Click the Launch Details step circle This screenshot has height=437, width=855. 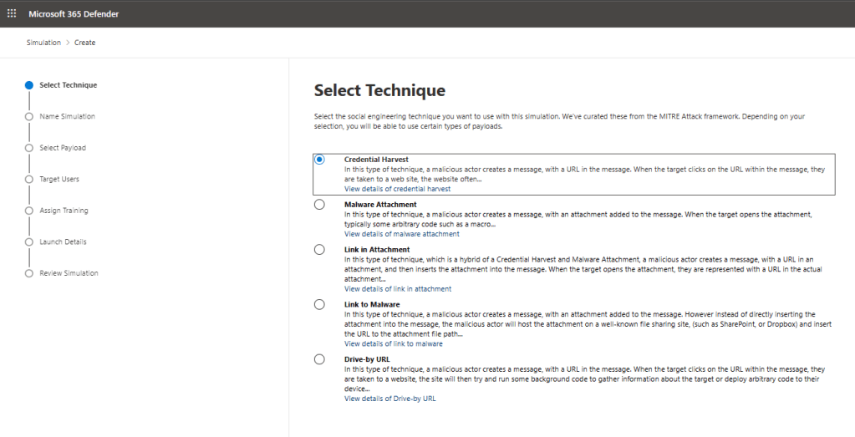coord(29,242)
